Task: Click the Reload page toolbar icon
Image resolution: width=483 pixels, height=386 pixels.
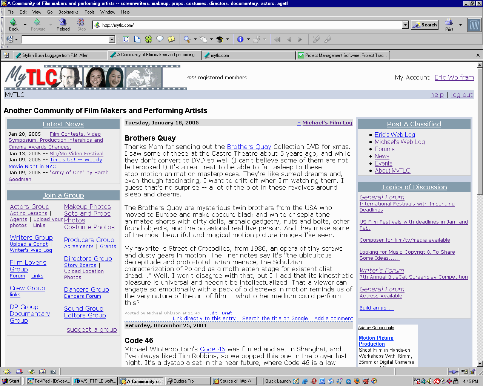Action: pyautogui.click(x=63, y=25)
